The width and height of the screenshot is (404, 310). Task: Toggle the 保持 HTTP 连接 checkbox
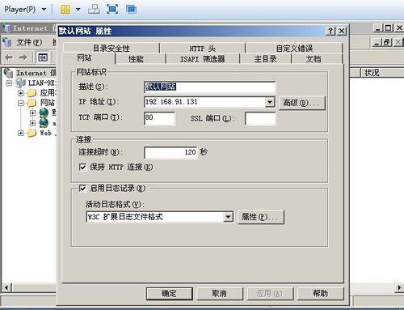click(x=83, y=167)
